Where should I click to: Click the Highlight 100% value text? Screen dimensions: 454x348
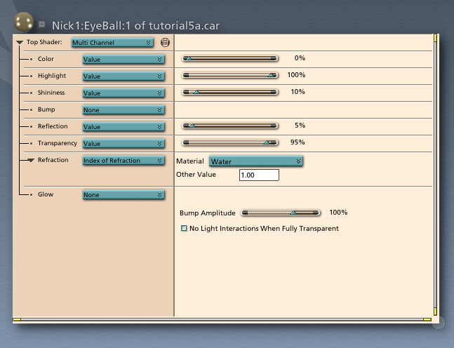pos(296,74)
